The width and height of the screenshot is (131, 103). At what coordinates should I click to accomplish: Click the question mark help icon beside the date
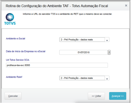click(109, 52)
